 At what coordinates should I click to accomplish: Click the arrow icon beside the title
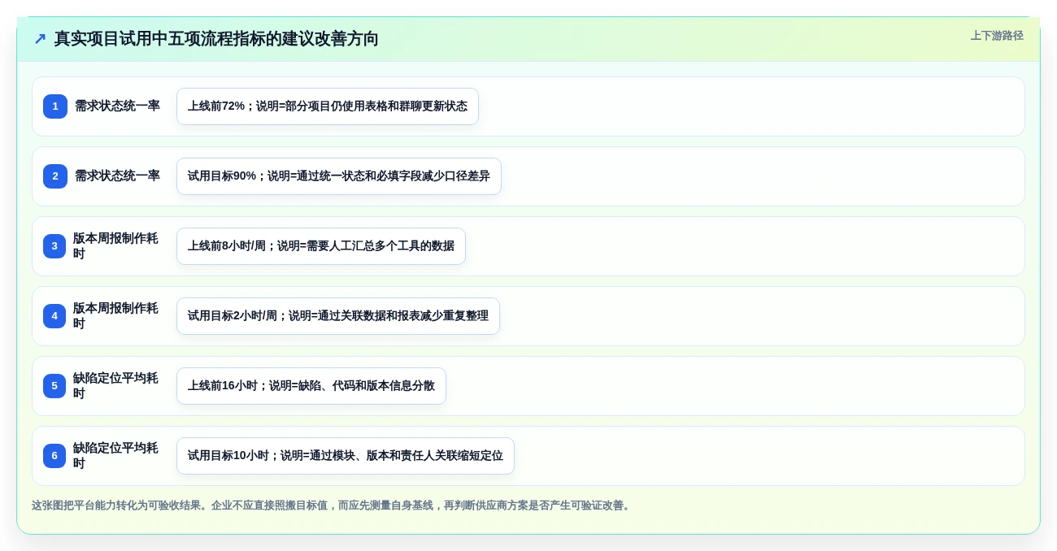pos(40,39)
